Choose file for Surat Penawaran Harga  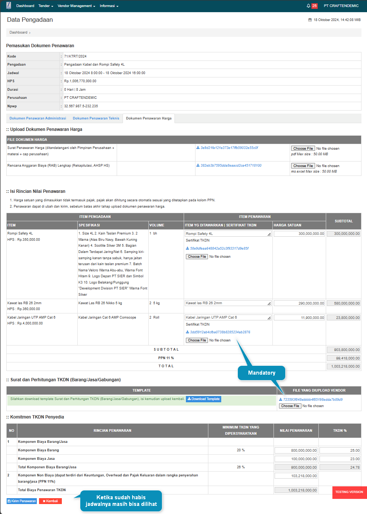(303, 149)
